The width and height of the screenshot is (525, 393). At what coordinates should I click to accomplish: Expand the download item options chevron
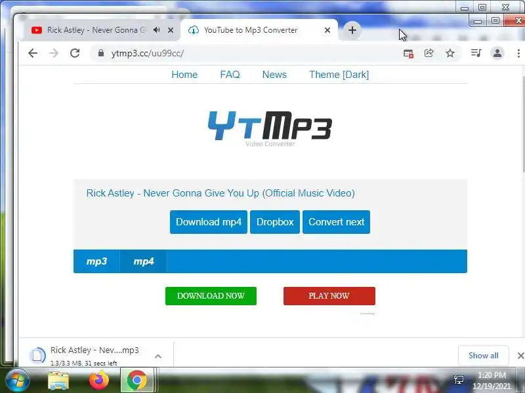click(158, 356)
